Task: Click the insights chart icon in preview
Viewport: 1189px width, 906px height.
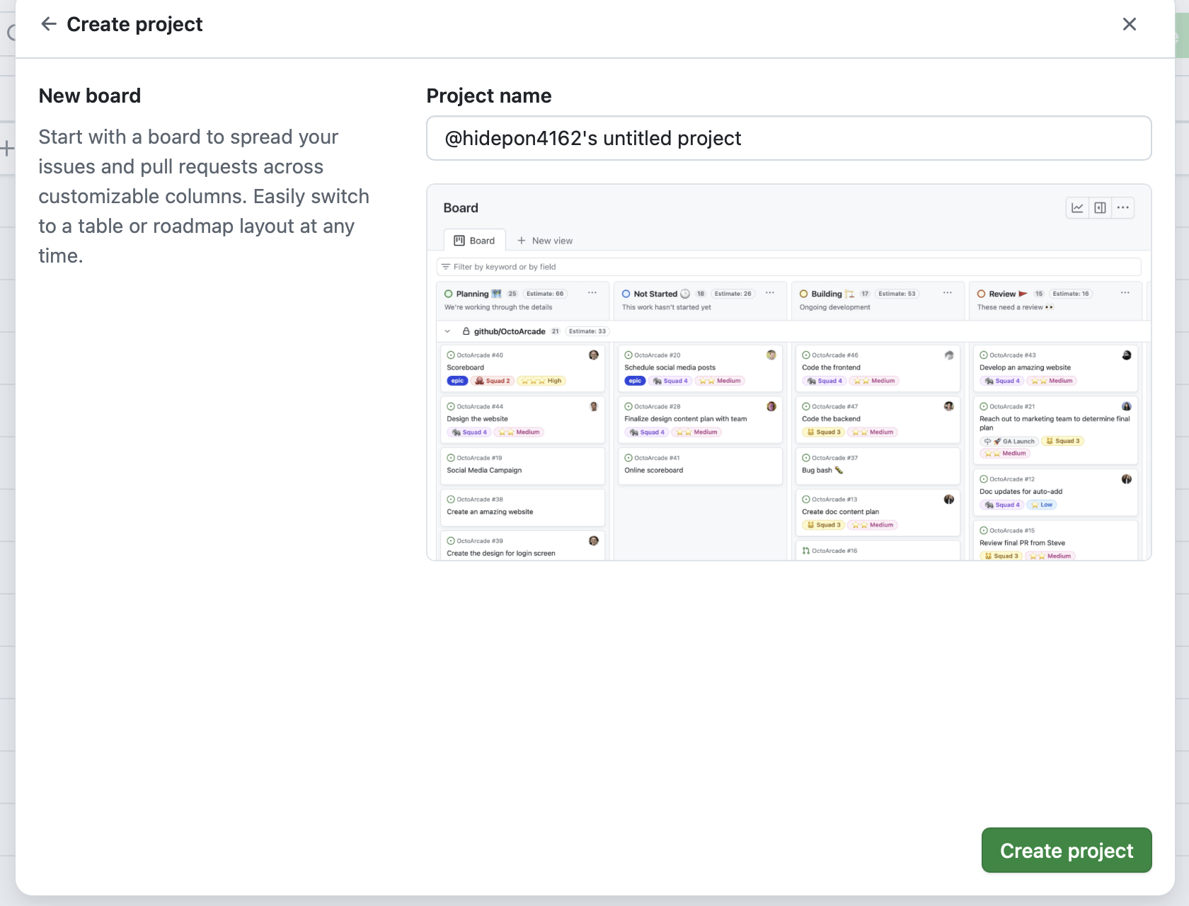Action: [1077, 207]
